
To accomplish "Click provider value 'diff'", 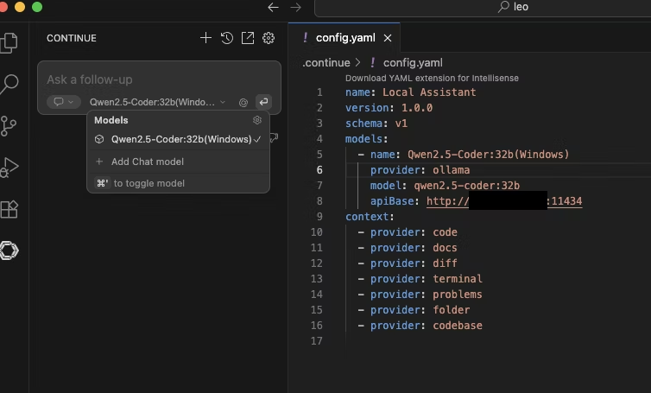I will pos(445,263).
